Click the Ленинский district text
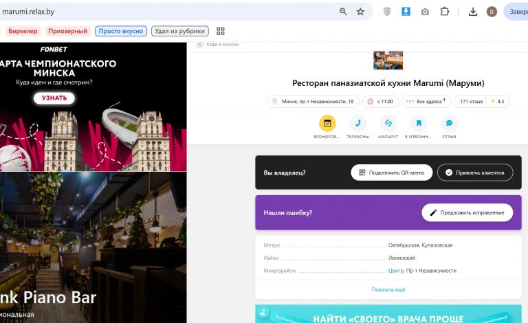Image resolution: width=528 pixels, height=323 pixels. 401,258
